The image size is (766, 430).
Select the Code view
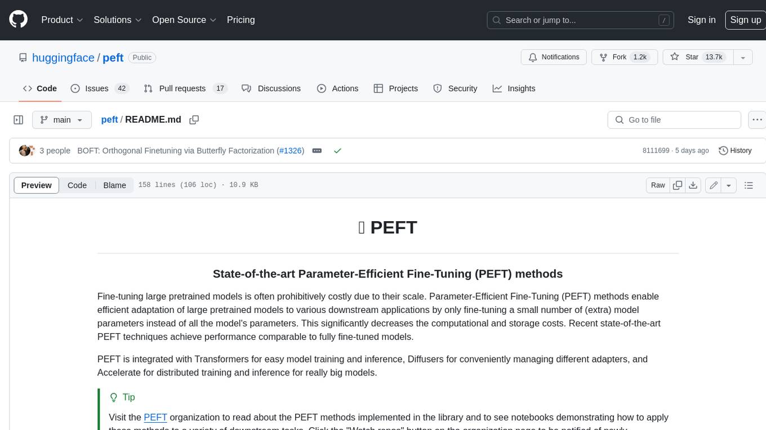click(x=77, y=185)
